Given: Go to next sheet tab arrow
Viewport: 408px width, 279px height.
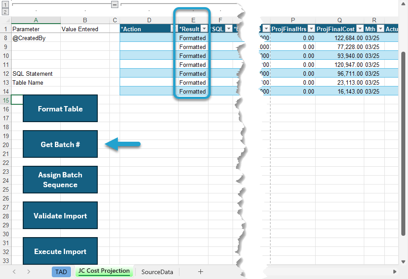Looking at the screenshot, I should [29, 272].
